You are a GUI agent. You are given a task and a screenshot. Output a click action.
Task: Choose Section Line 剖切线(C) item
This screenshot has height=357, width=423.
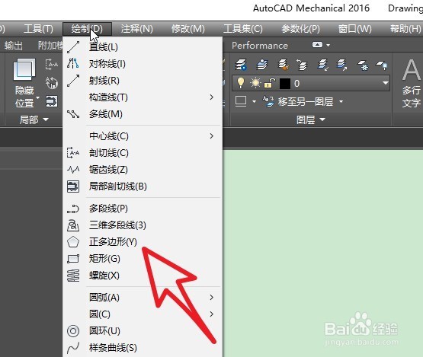point(143,153)
